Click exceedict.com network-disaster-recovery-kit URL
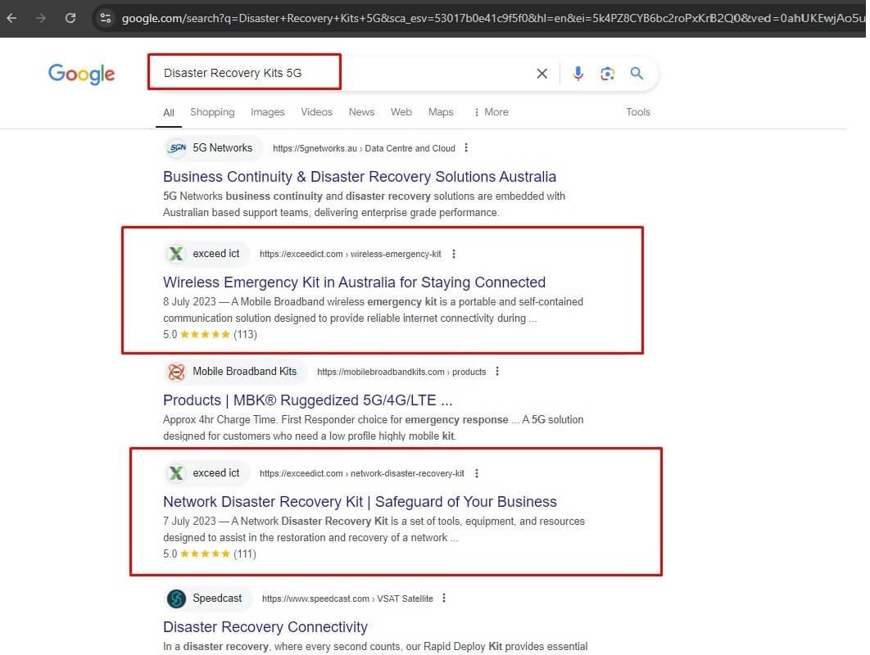Screen dimensions: 870x655 click(x=362, y=473)
